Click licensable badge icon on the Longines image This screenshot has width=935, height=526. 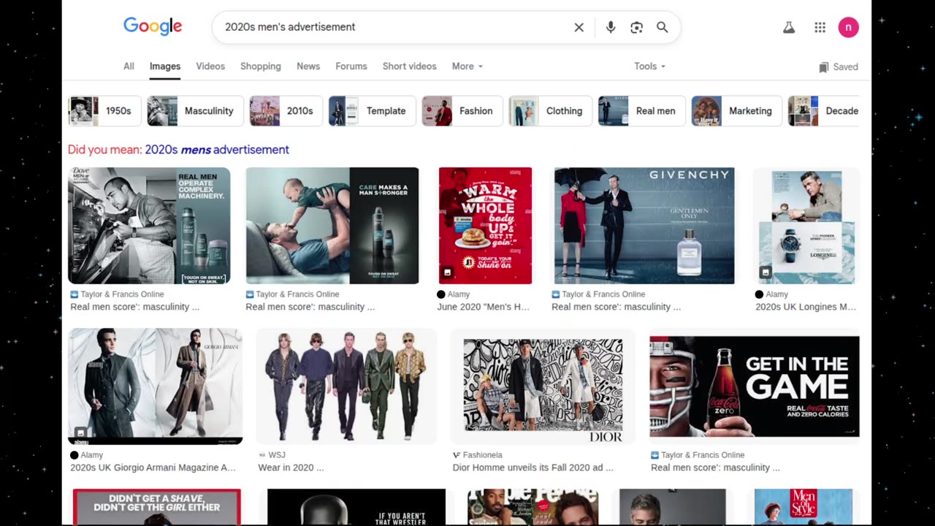(x=765, y=272)
